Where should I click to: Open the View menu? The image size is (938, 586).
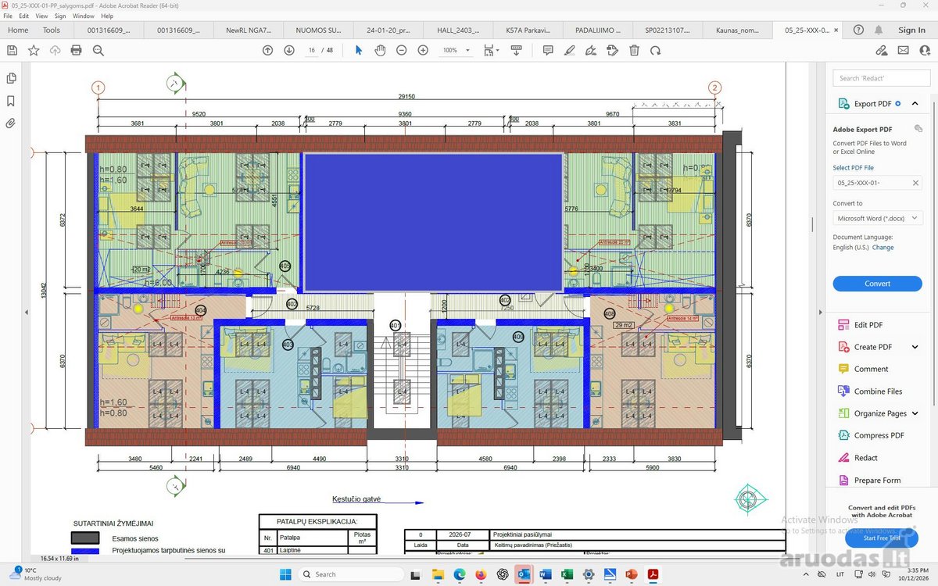[41, 16]
